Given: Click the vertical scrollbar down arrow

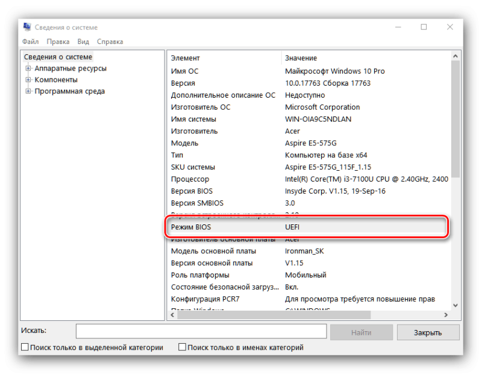Looking at the screenshot, I should (455, 305).
